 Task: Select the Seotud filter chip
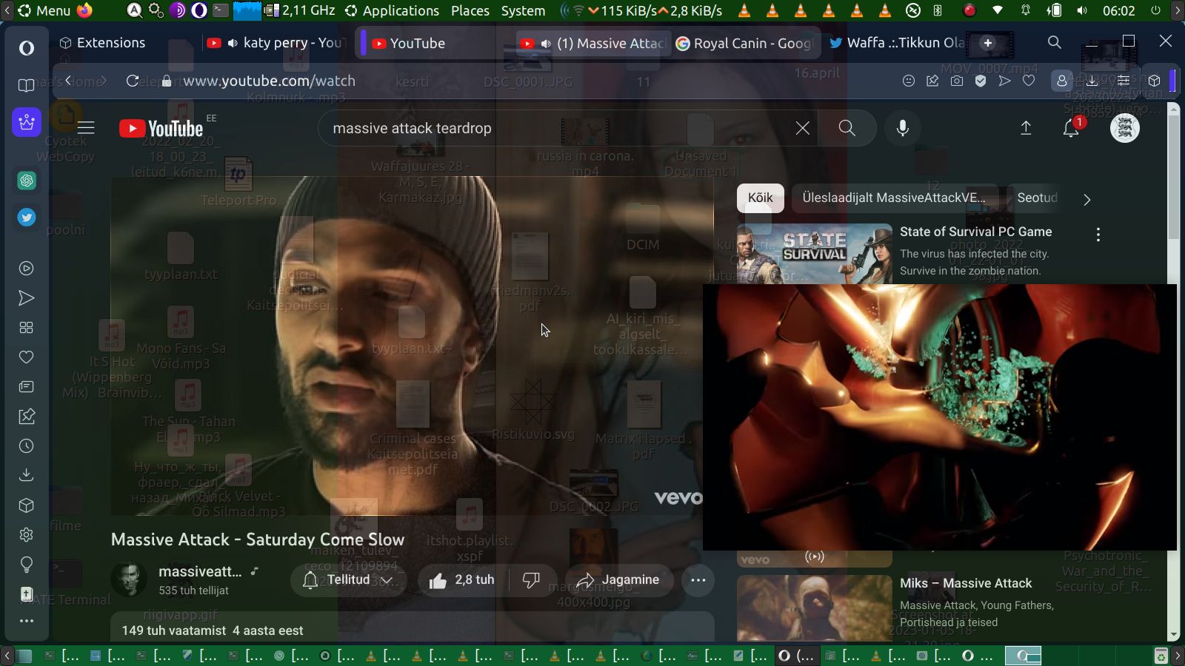(1037, 198)
